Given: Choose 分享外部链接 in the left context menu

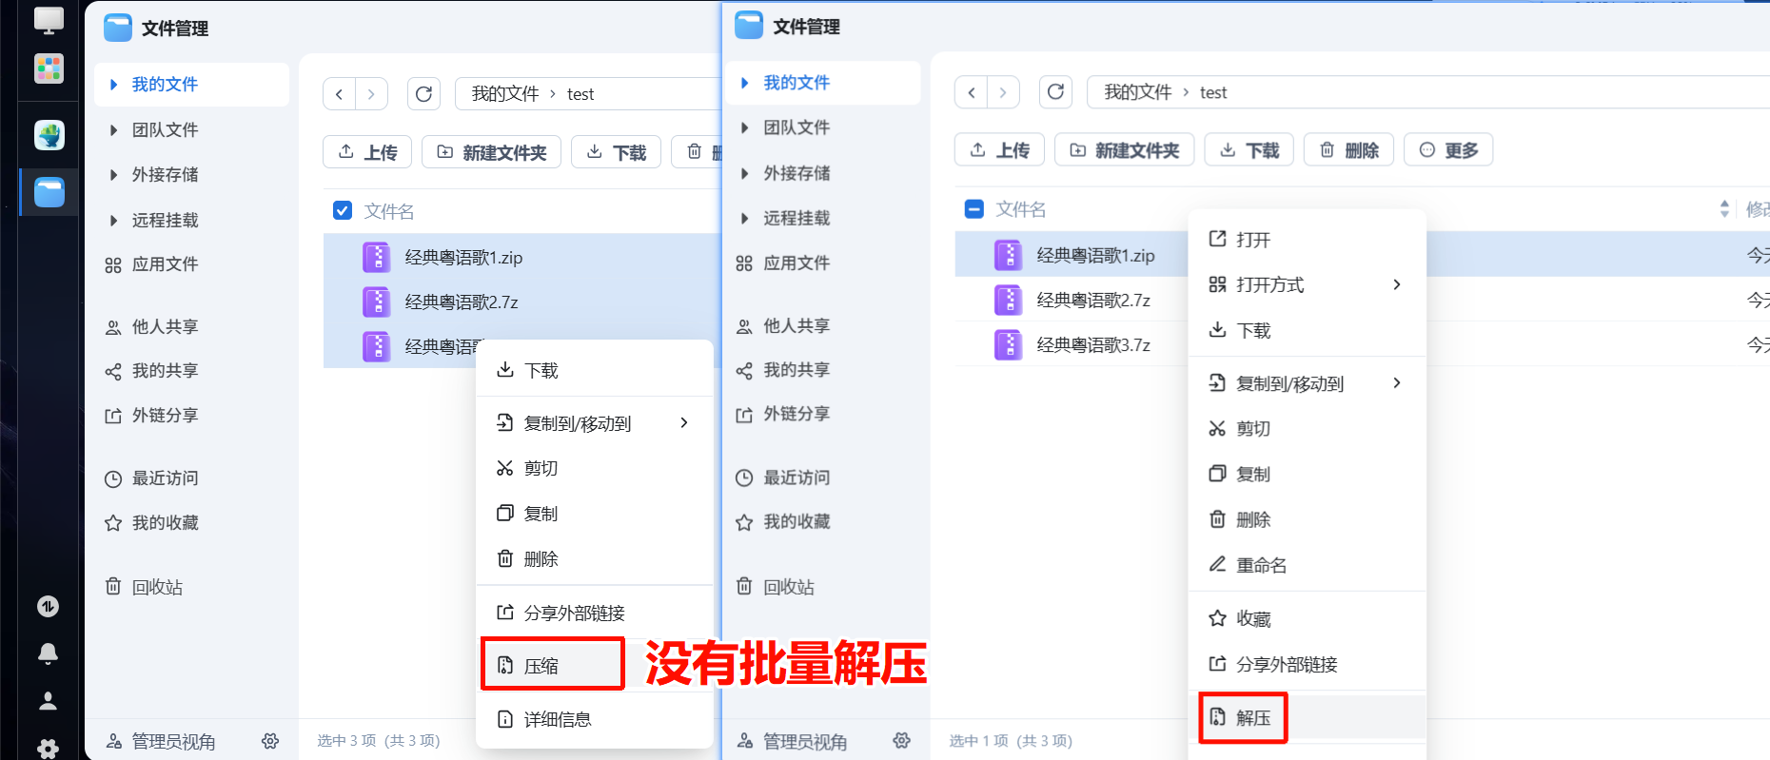Looking at the screenshot, I should point(594,613).
